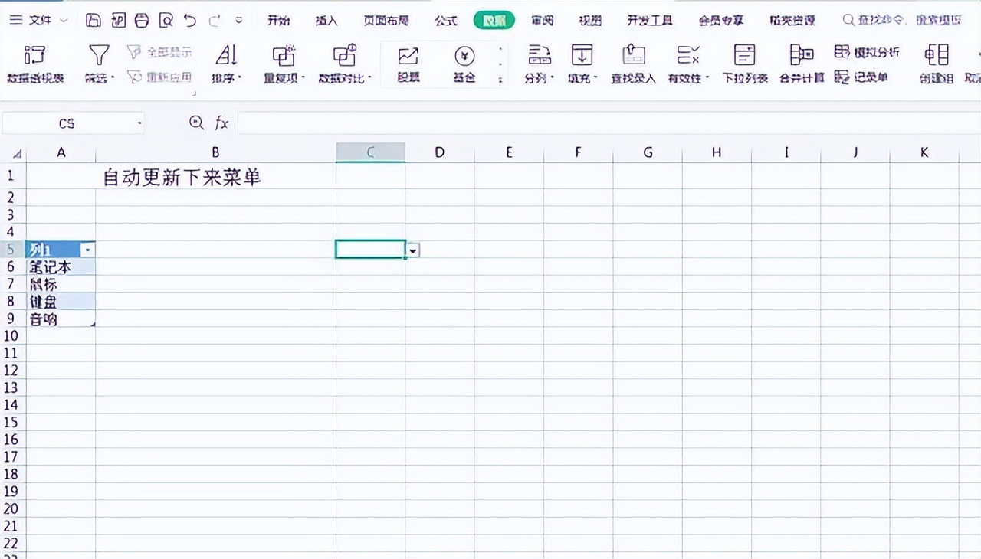Open the 文件 menu

pyautogui.click(x=38, y=20)
